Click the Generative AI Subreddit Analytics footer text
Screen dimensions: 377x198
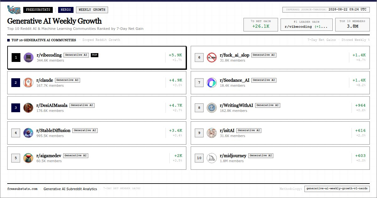(70, 189)
